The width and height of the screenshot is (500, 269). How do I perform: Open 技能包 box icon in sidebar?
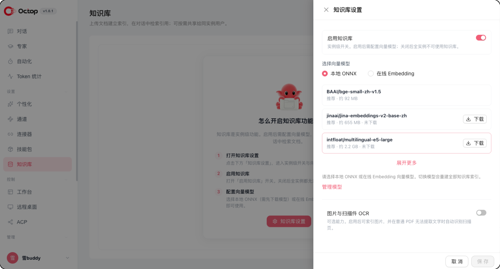10,149
